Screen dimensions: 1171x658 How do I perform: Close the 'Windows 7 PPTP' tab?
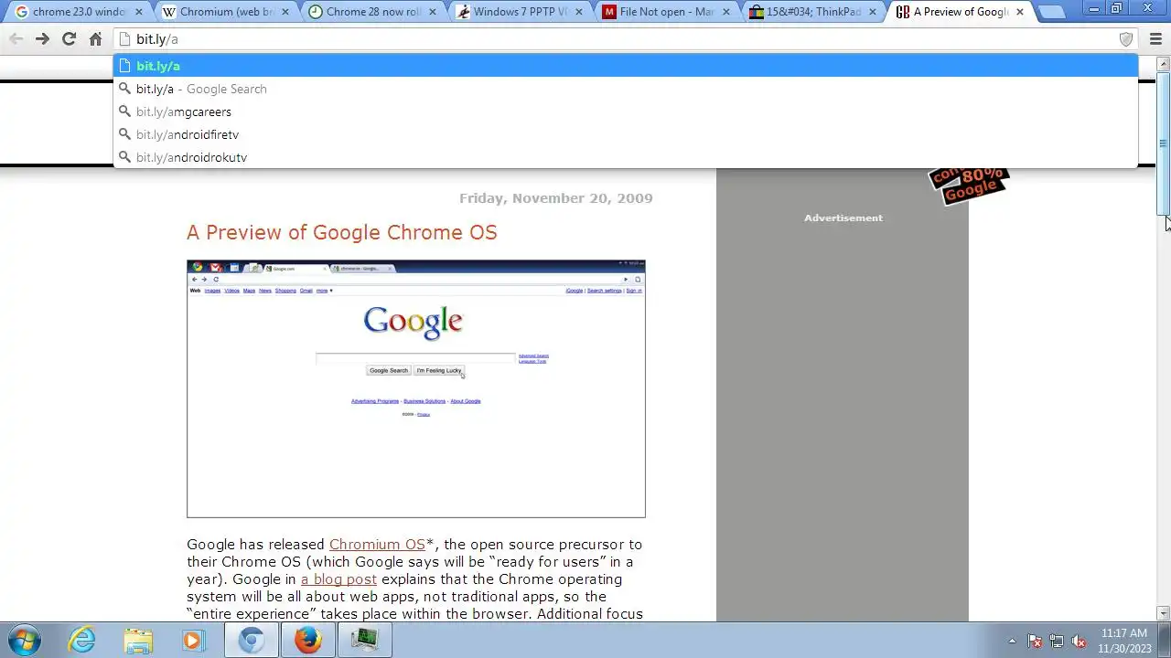click(x=579, y=12)
